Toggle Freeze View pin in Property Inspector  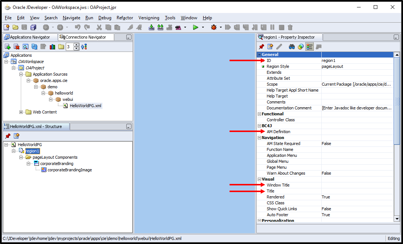point(261,46)
